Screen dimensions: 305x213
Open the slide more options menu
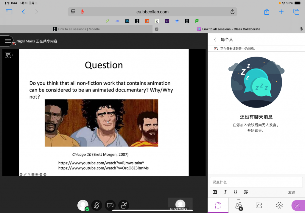41,175
